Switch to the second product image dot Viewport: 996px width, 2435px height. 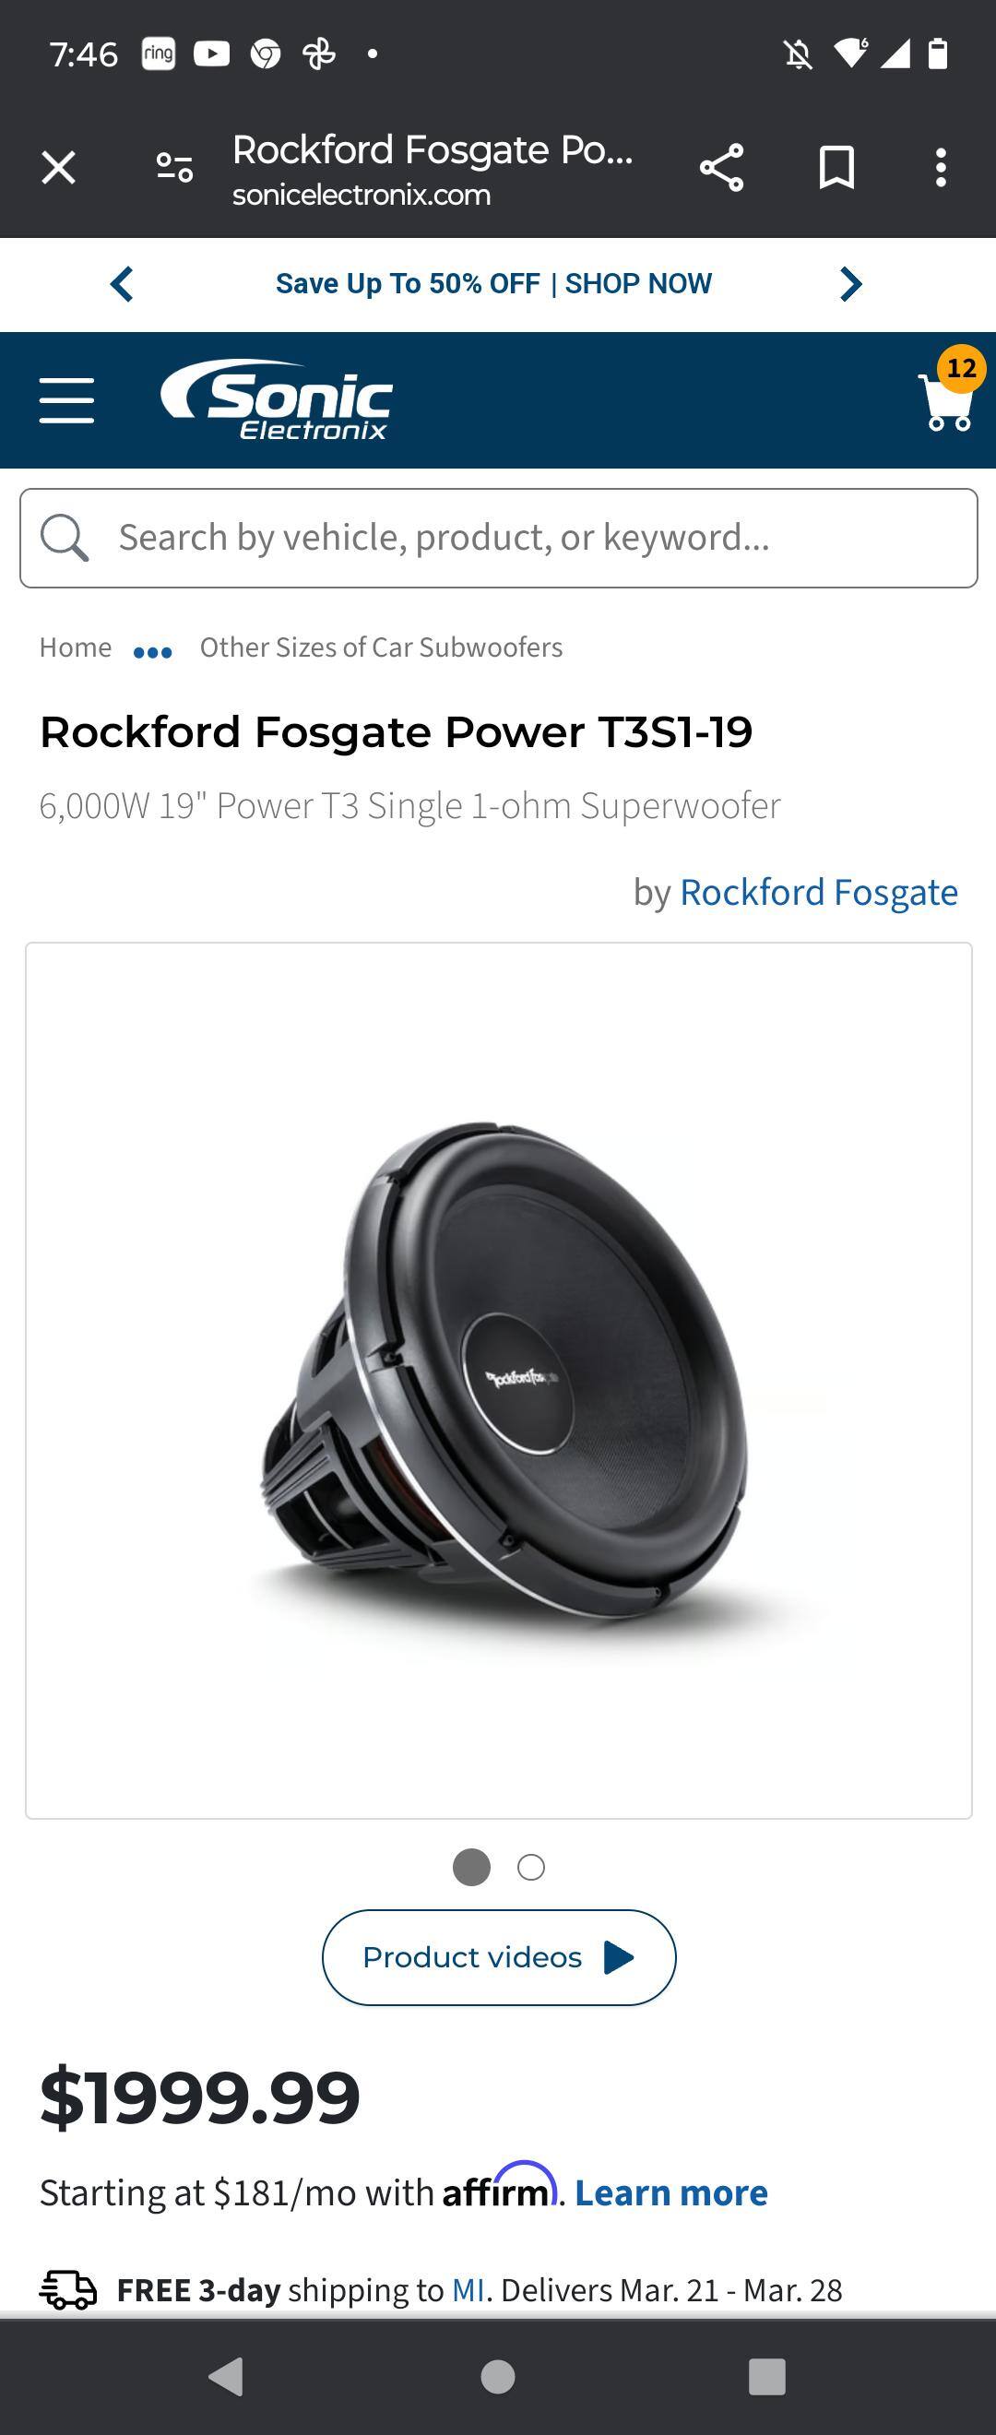coord(531,1867)
